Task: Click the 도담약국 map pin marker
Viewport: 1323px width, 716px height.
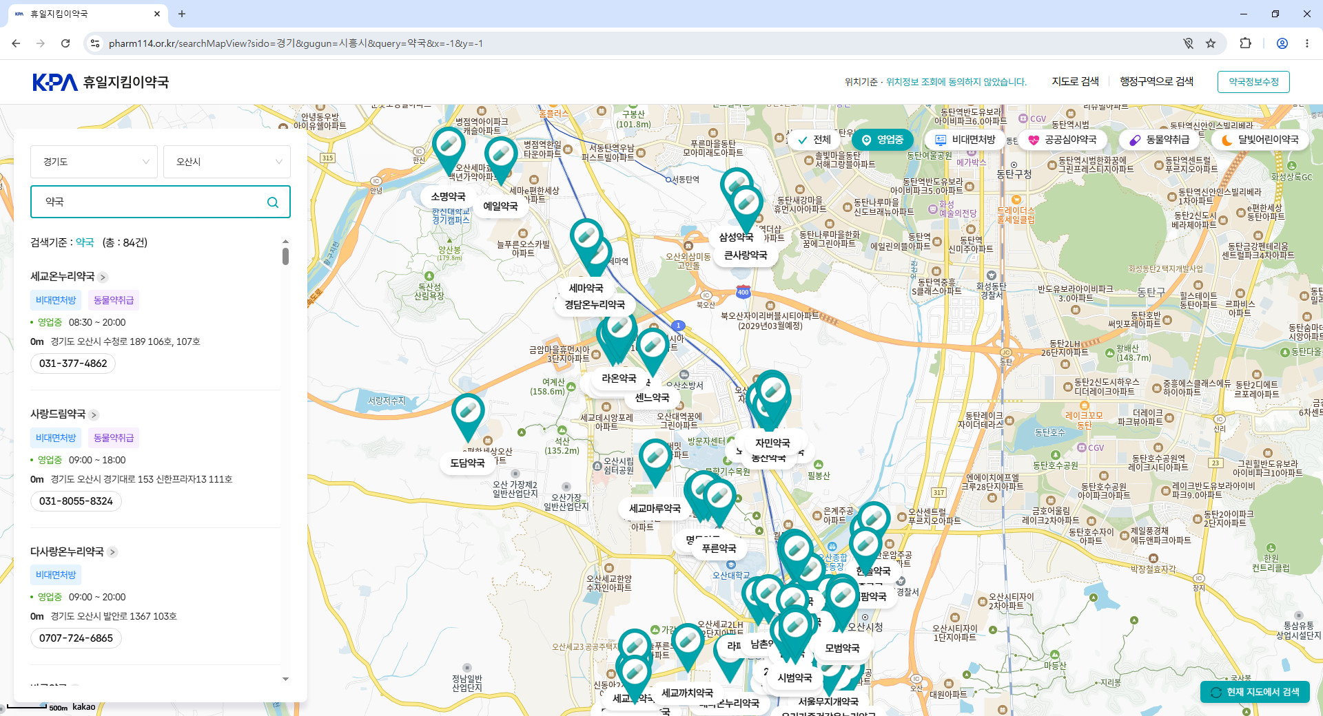Action: [x=468, y=417]
